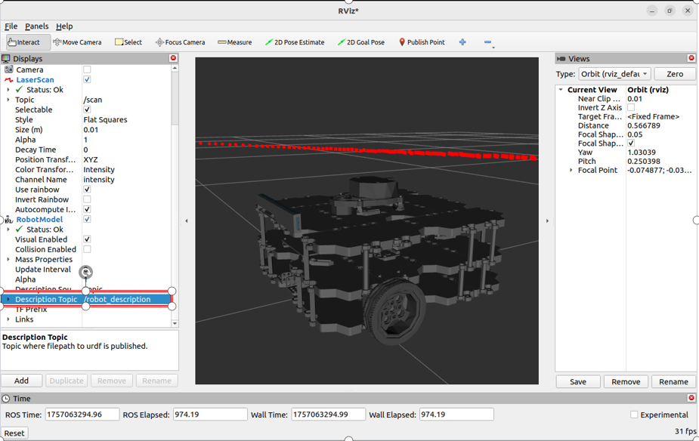Image resolution: width=699 pixels, height=441 pixels.
Task: Click the Select tool in the toolbar
Action: (128, 42)
